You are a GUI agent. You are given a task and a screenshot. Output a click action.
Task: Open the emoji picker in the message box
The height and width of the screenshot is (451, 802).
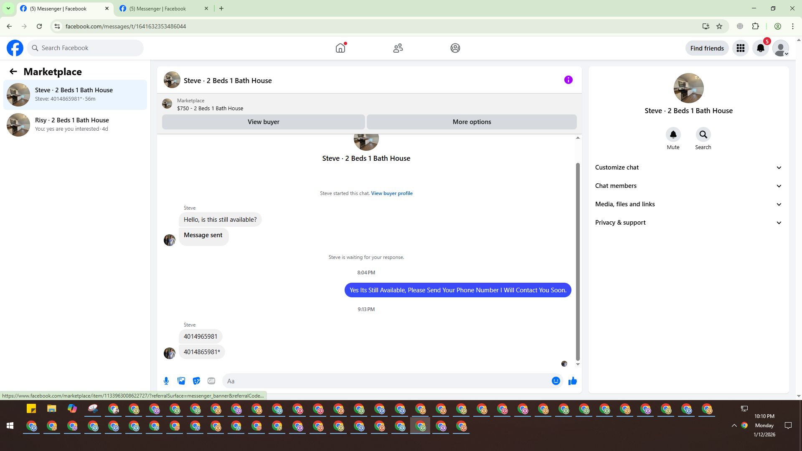[556, 381]
